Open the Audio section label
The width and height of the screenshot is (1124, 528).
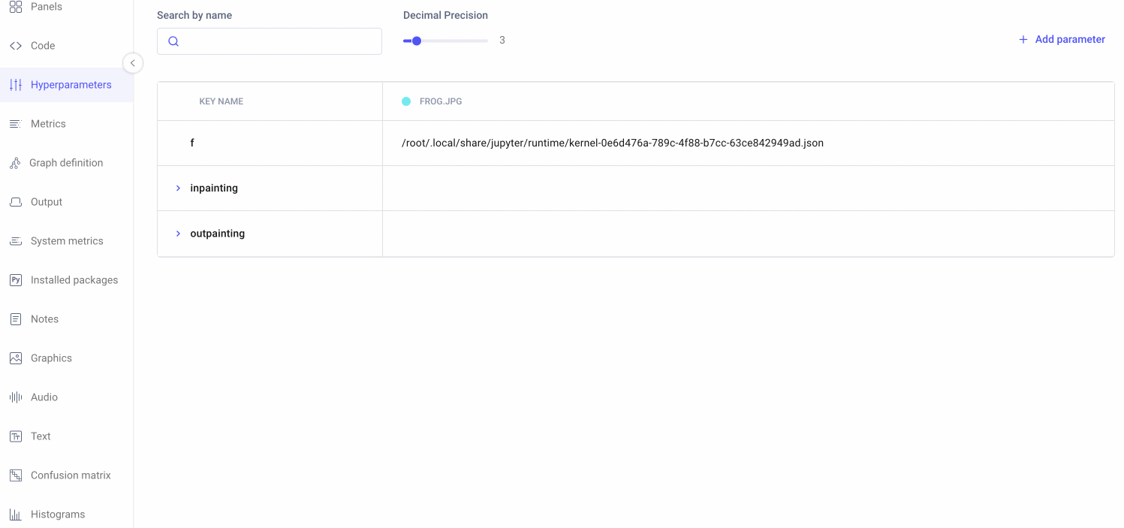(x=44, y=397)
